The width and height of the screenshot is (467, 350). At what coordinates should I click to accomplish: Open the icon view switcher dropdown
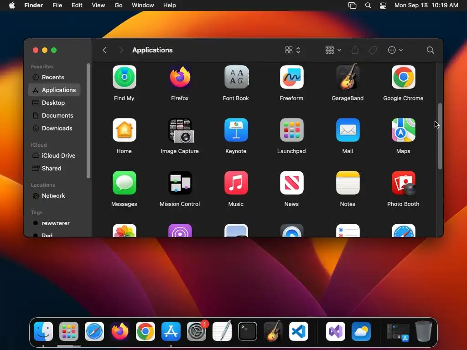point(293,50)
